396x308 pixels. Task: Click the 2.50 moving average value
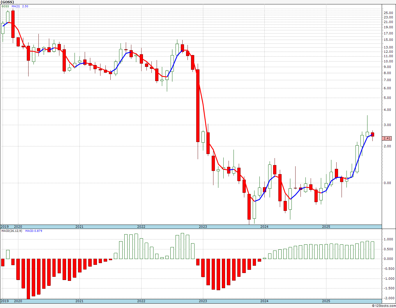pos(25,6)
